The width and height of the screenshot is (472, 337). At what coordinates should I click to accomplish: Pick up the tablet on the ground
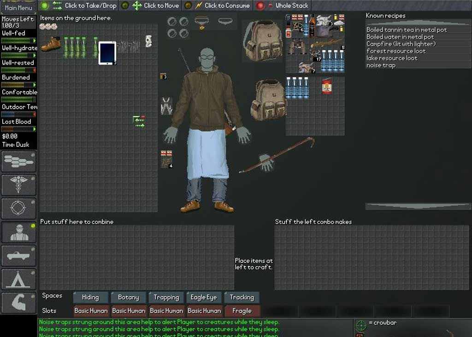coord(107,53)
